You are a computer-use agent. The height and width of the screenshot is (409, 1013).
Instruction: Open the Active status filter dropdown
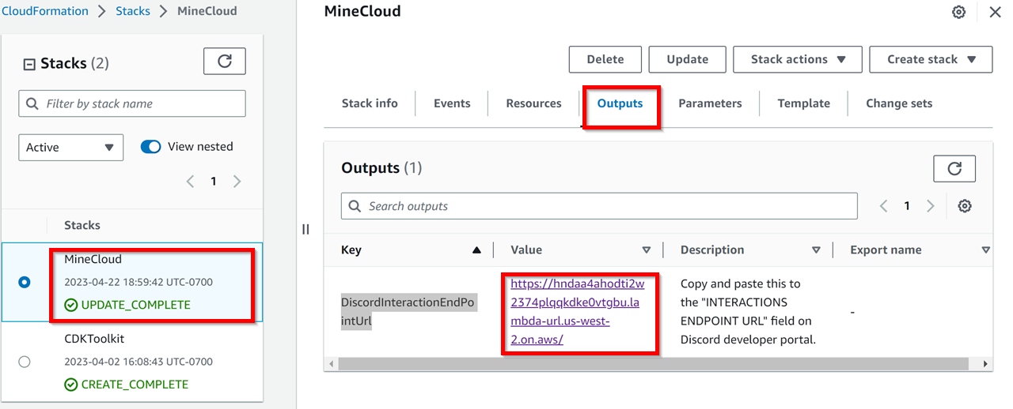(x=71, y=147)
